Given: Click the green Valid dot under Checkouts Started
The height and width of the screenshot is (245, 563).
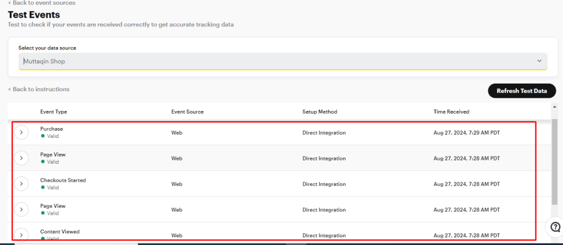Looking at the screenshot, I should (x=43, y=187).
